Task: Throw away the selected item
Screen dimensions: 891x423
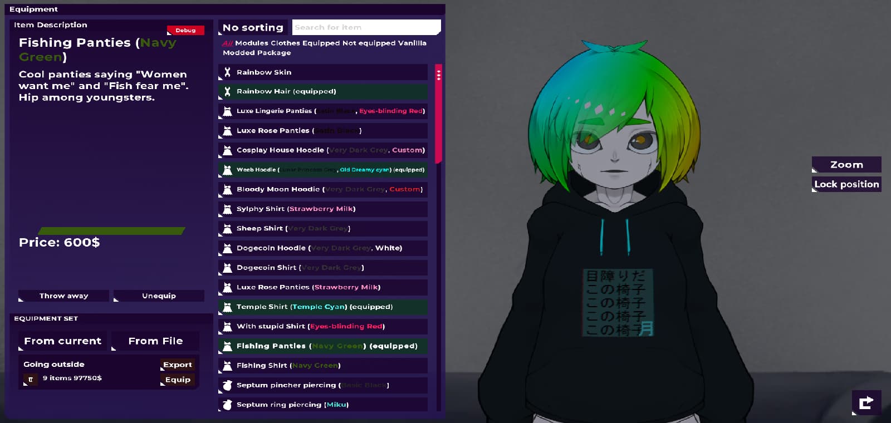Action: [x=63, y=296]
